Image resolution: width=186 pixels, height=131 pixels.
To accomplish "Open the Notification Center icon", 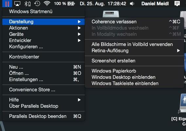I will tap(177, 4).
